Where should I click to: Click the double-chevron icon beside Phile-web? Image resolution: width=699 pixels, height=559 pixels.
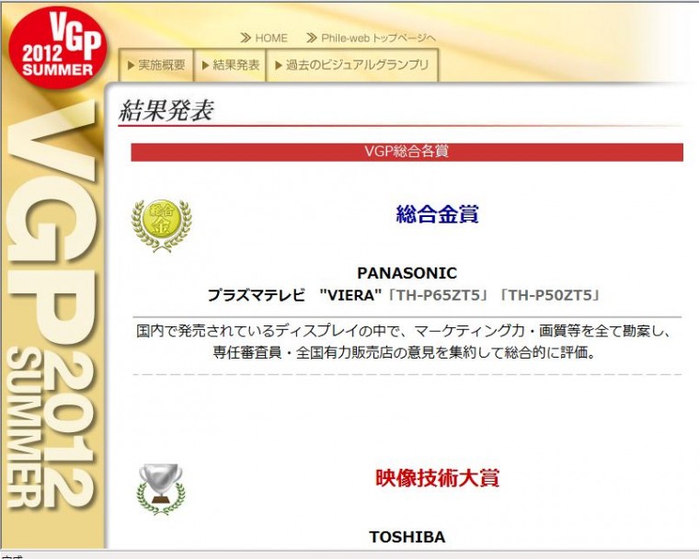click(312, 39)
